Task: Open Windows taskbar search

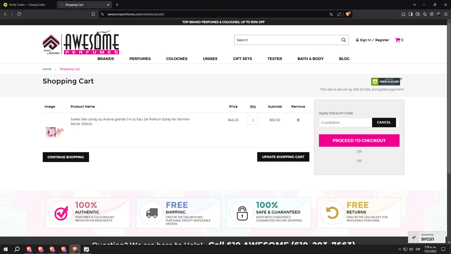Action: [x=17, y=249]
